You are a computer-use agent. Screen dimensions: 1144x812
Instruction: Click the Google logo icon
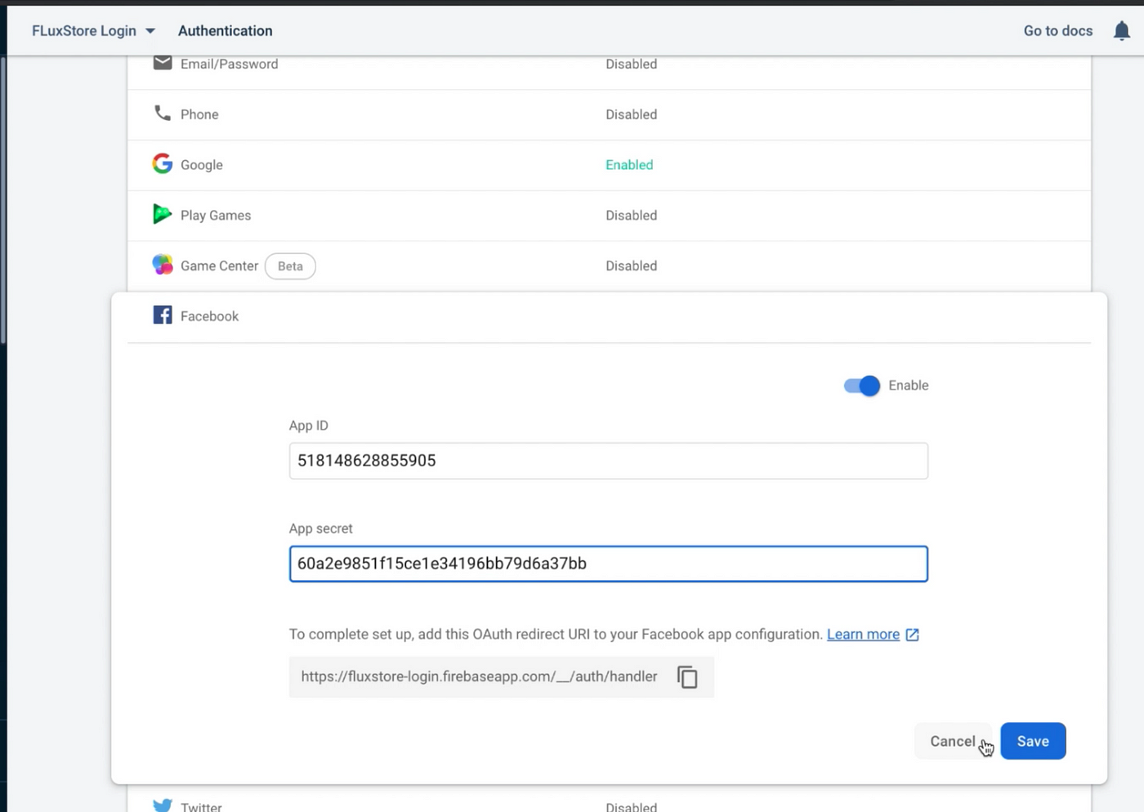(x=163, y=163)
